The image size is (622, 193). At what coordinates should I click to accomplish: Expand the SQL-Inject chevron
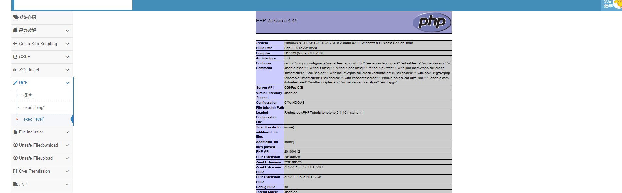[67, 70]
